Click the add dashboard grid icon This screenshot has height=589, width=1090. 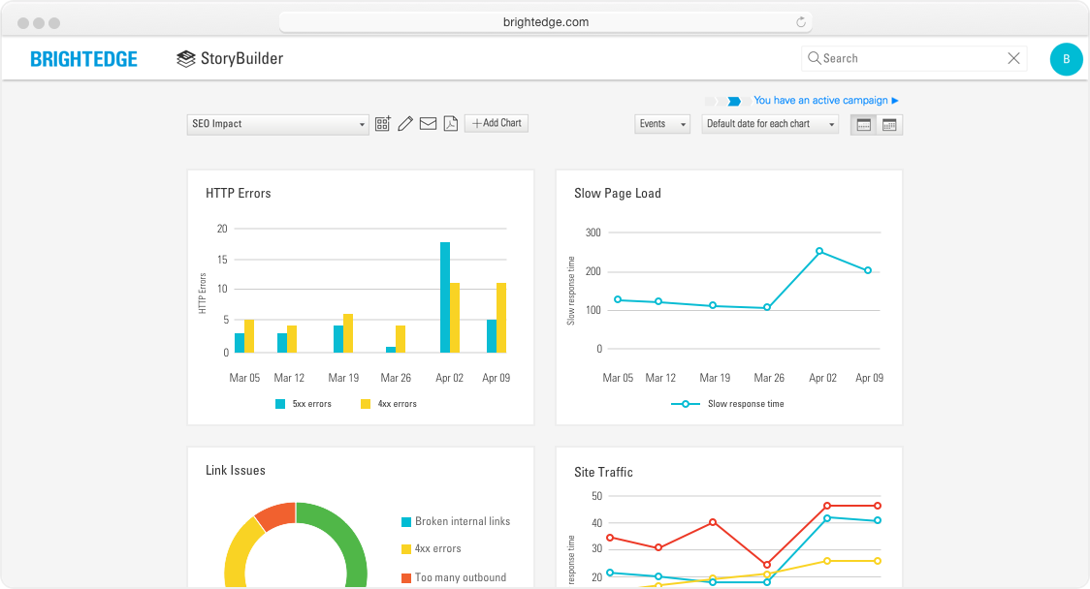coord(383,123)
